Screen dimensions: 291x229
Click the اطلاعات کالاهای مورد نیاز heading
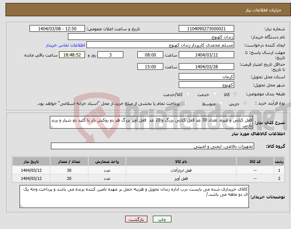click(x=258, y=134)
